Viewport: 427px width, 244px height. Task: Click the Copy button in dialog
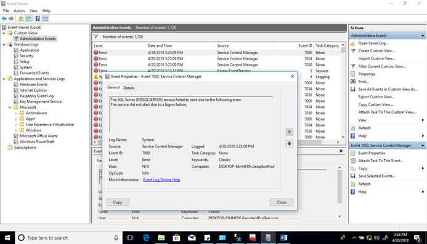click(x=117, y=202)
